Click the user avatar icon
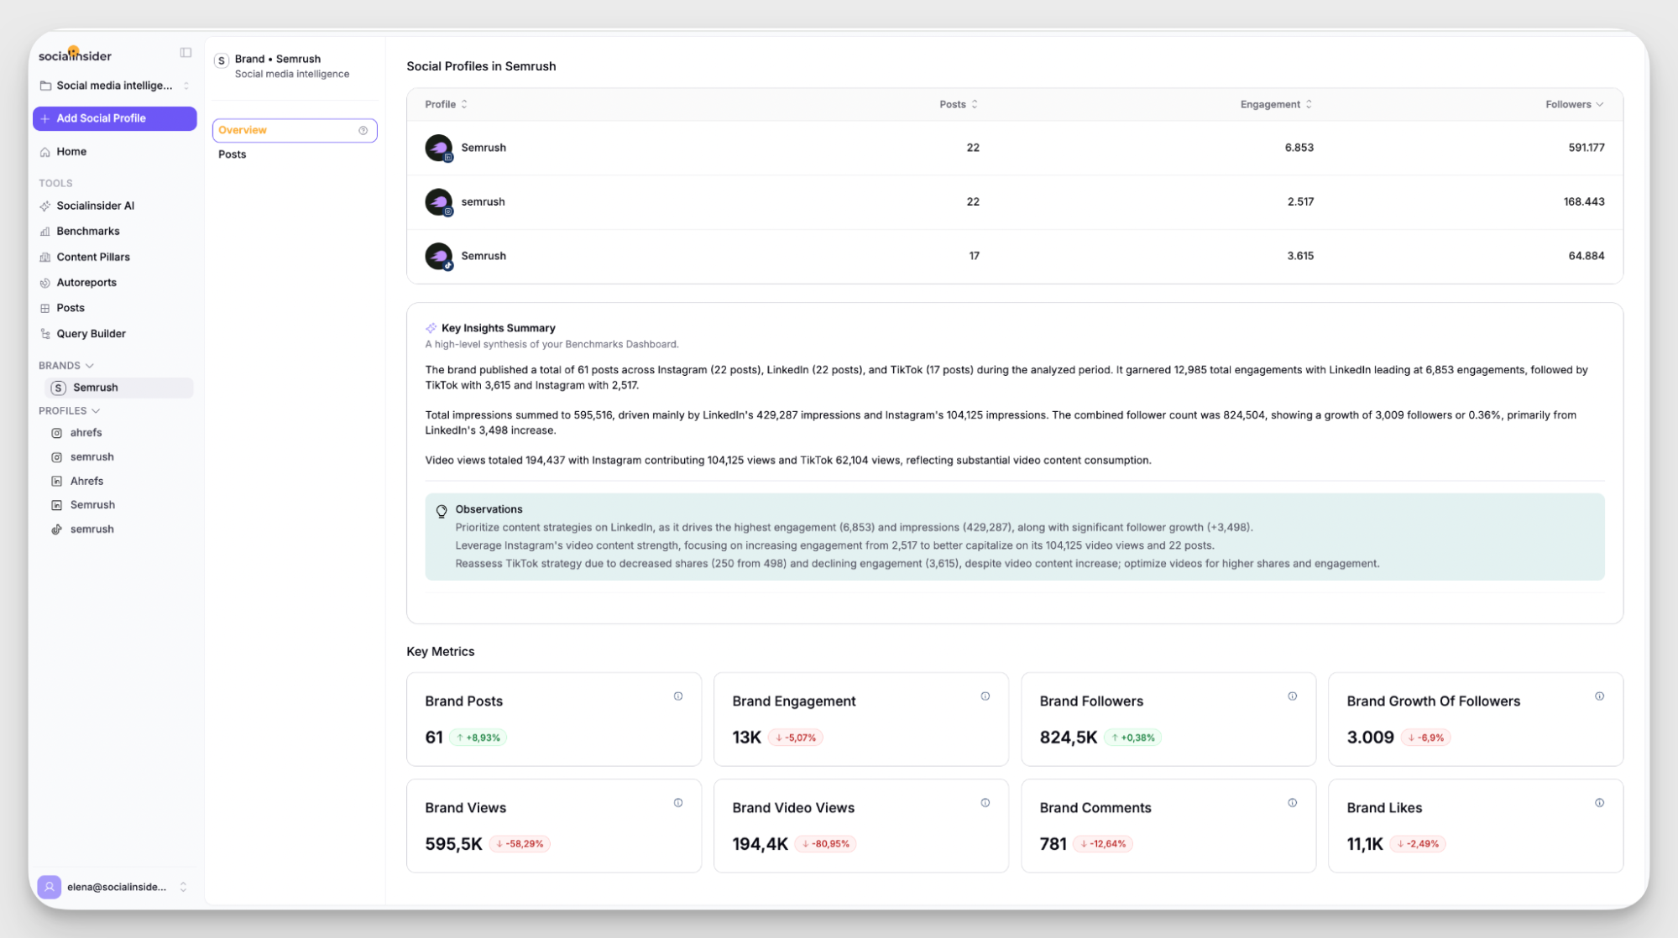This screenshot has width=1678, height=938. 50,887
